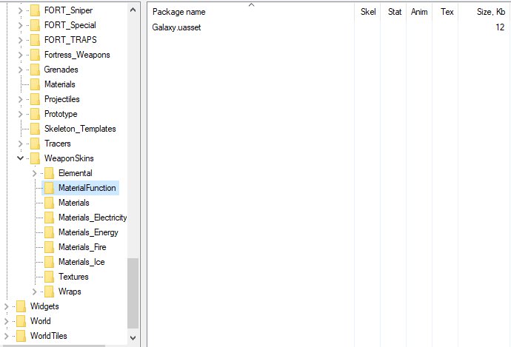The width and height of the screenshot is (511, 347).
Task: Click the Wraps folder icon
Action: (49, 292)
